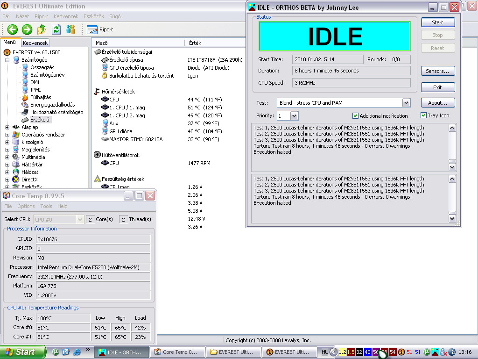The image size is (478, 359).
Task: Collapse the Számítógép tree node
Action: click(x=7, y=60)
